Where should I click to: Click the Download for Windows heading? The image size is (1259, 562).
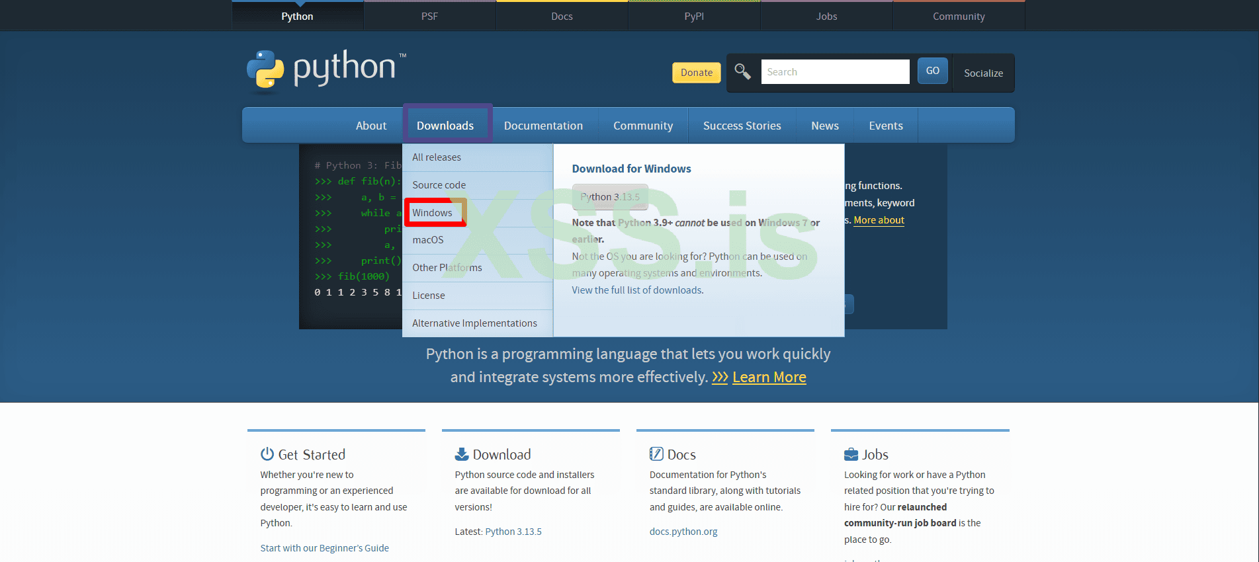[x=631, y=169]
